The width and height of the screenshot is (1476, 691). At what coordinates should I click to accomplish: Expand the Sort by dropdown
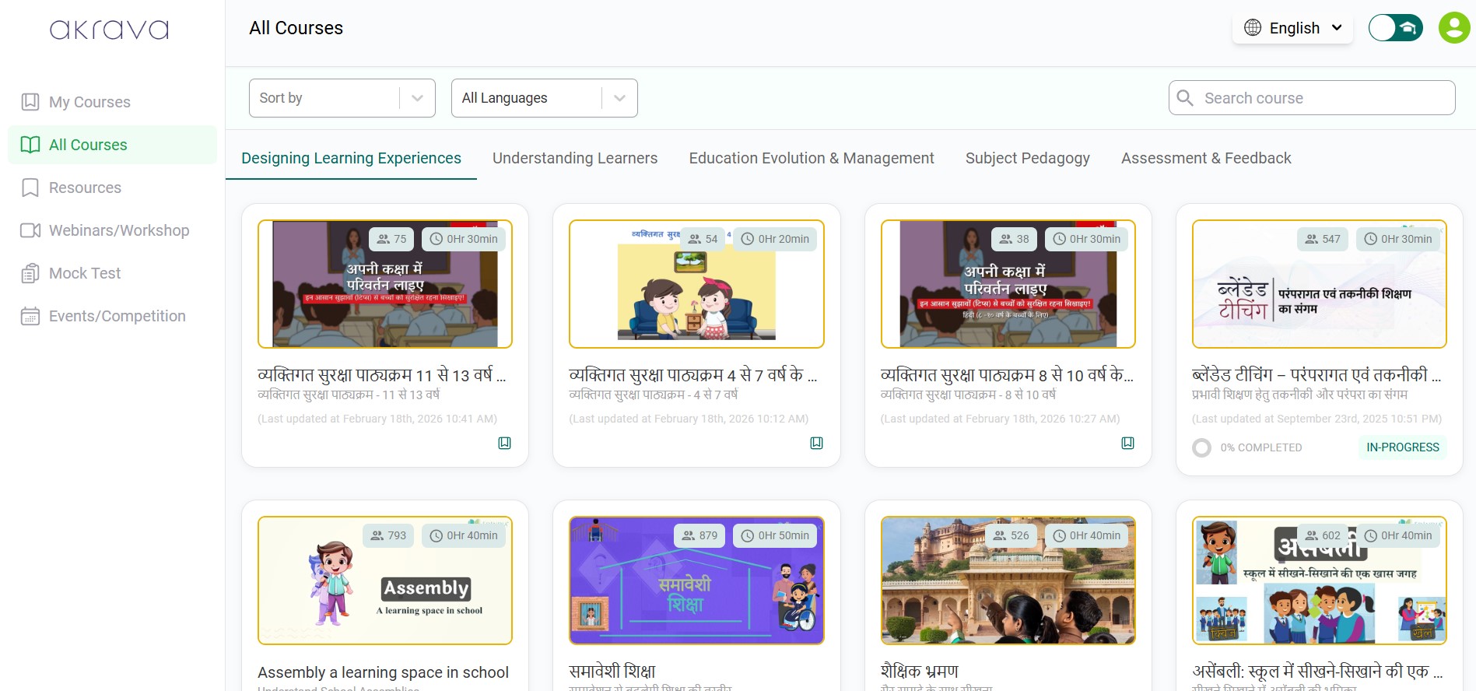(x=342, y=98)
